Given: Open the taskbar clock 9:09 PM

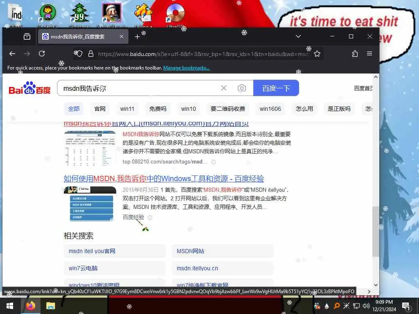Looking at the screenshot, I should [x=384, y=306].
